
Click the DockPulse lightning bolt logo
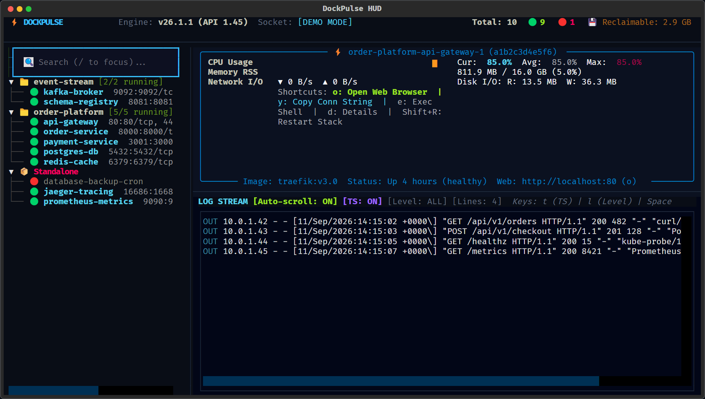[14, 22]
